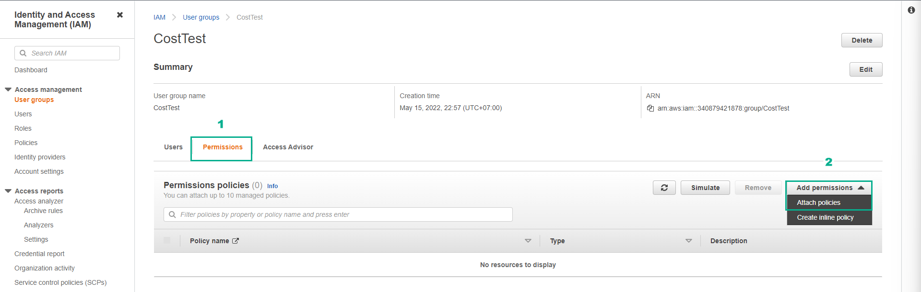The image size is (921, 292).
Task: Open the info panel icon at top right
Action: point(911,10)
